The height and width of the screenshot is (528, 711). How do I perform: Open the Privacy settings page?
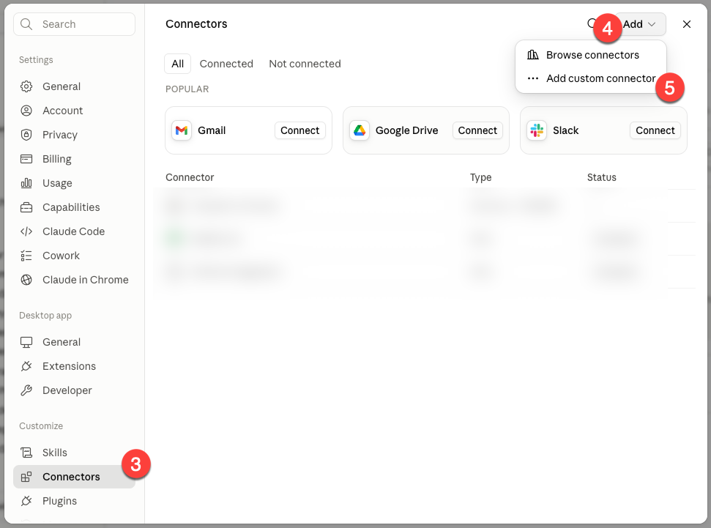click(75, 135)
